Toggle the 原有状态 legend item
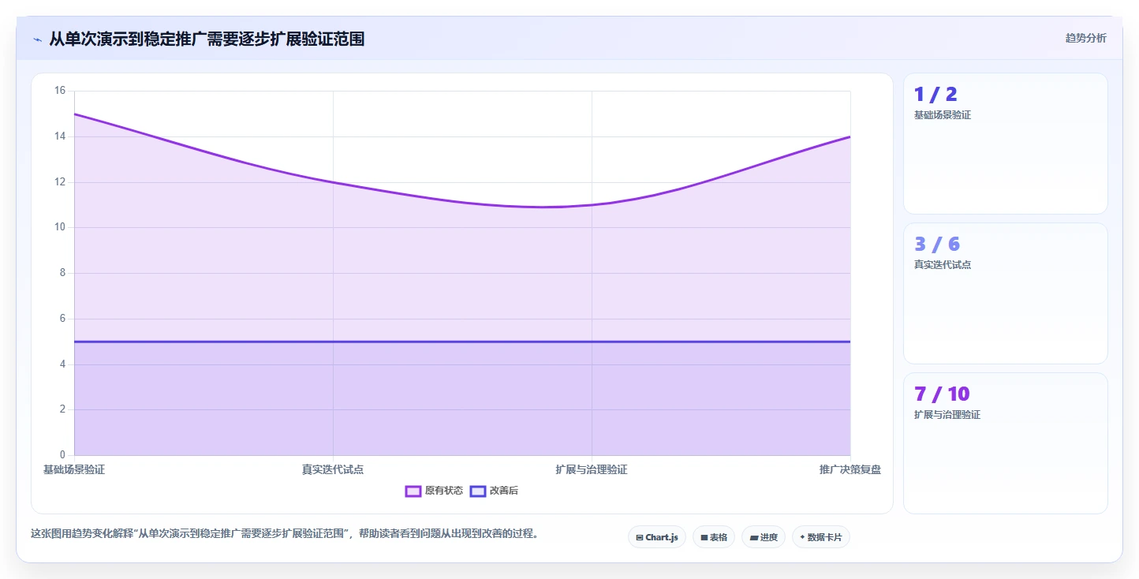Viewport: 1139px width, 579px height. [x=434, y=491]
